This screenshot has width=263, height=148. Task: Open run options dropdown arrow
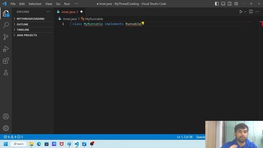[x=245, y=12]
